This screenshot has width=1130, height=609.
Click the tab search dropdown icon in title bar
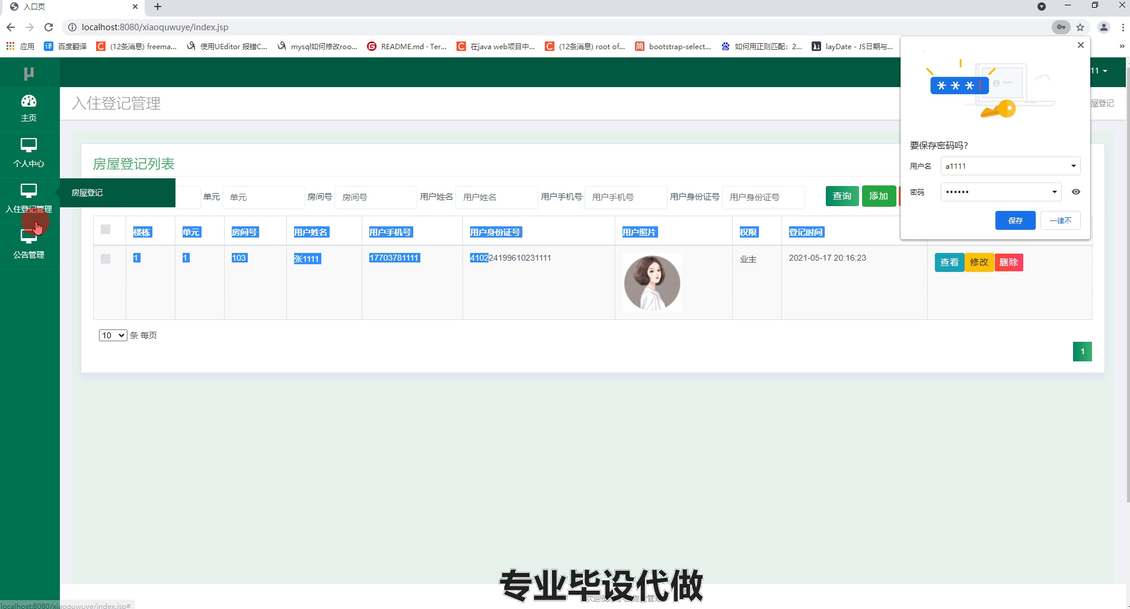point(1041,7)
